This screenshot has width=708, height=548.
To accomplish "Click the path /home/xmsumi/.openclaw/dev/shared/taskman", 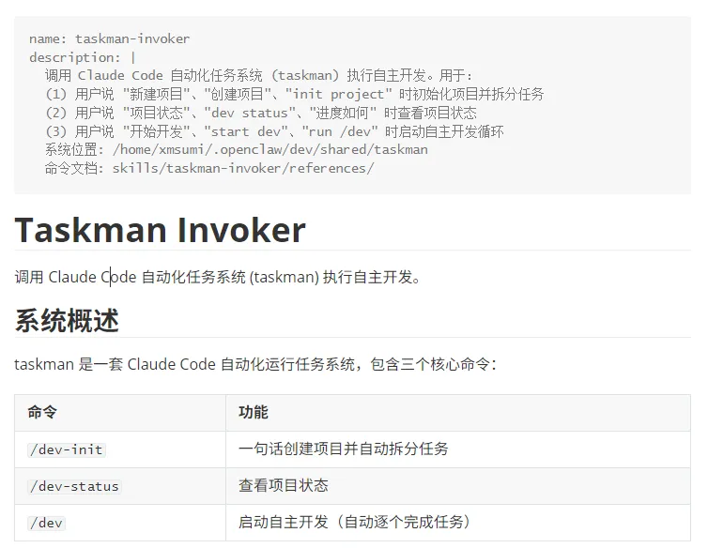I will click(270, 149).
